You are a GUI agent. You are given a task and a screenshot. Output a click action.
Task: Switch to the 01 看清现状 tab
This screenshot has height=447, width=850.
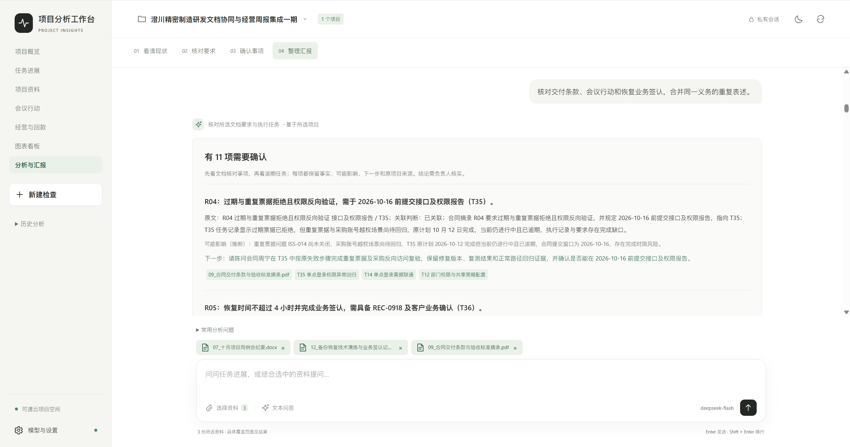(151, 51)
